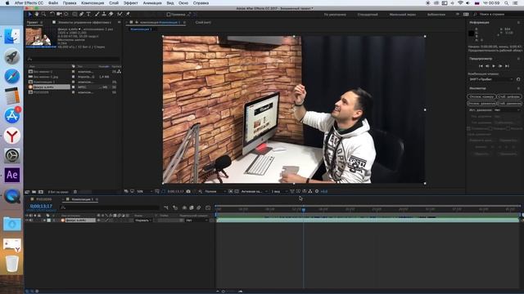Open the Анимация menu
The image size is (524, 294).
point(152,3)
